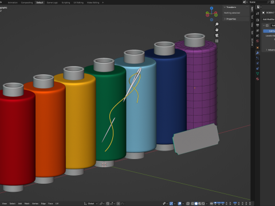Switch to rendered viewport shading
Image resolution: width=275 pixels, height=206 pixels.
pos(203,204)
